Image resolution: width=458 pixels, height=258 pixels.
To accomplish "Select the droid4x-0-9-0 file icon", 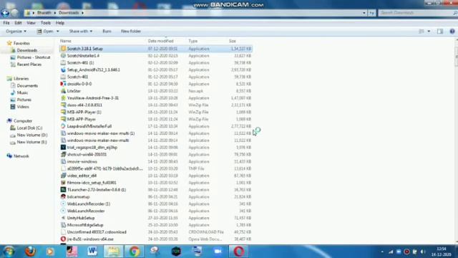I will pos(63,84).
